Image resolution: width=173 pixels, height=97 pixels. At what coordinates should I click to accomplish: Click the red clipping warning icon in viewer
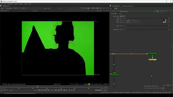[91, 8]
